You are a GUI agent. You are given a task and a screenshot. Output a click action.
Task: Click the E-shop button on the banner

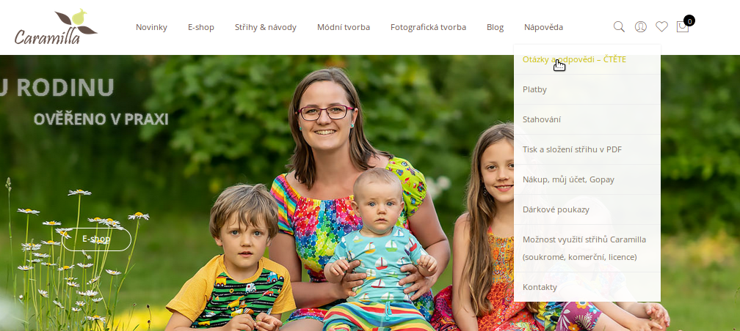tap(96, 239)
